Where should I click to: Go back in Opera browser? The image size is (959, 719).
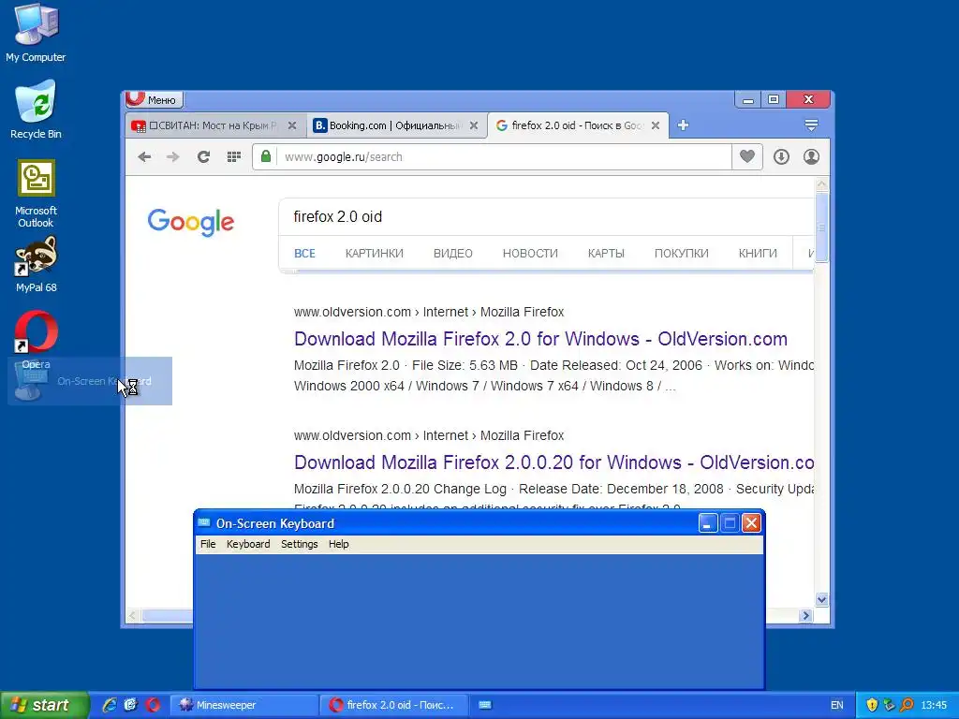tap(144, 157)
